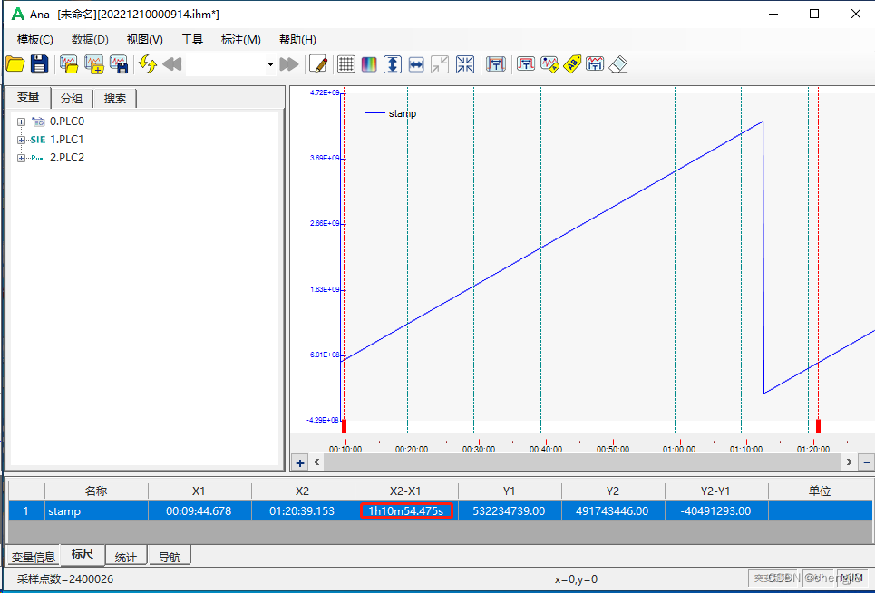Screen dimensions: 875x593
Task: Add chart template with plus icon
Action: (94, 64)
